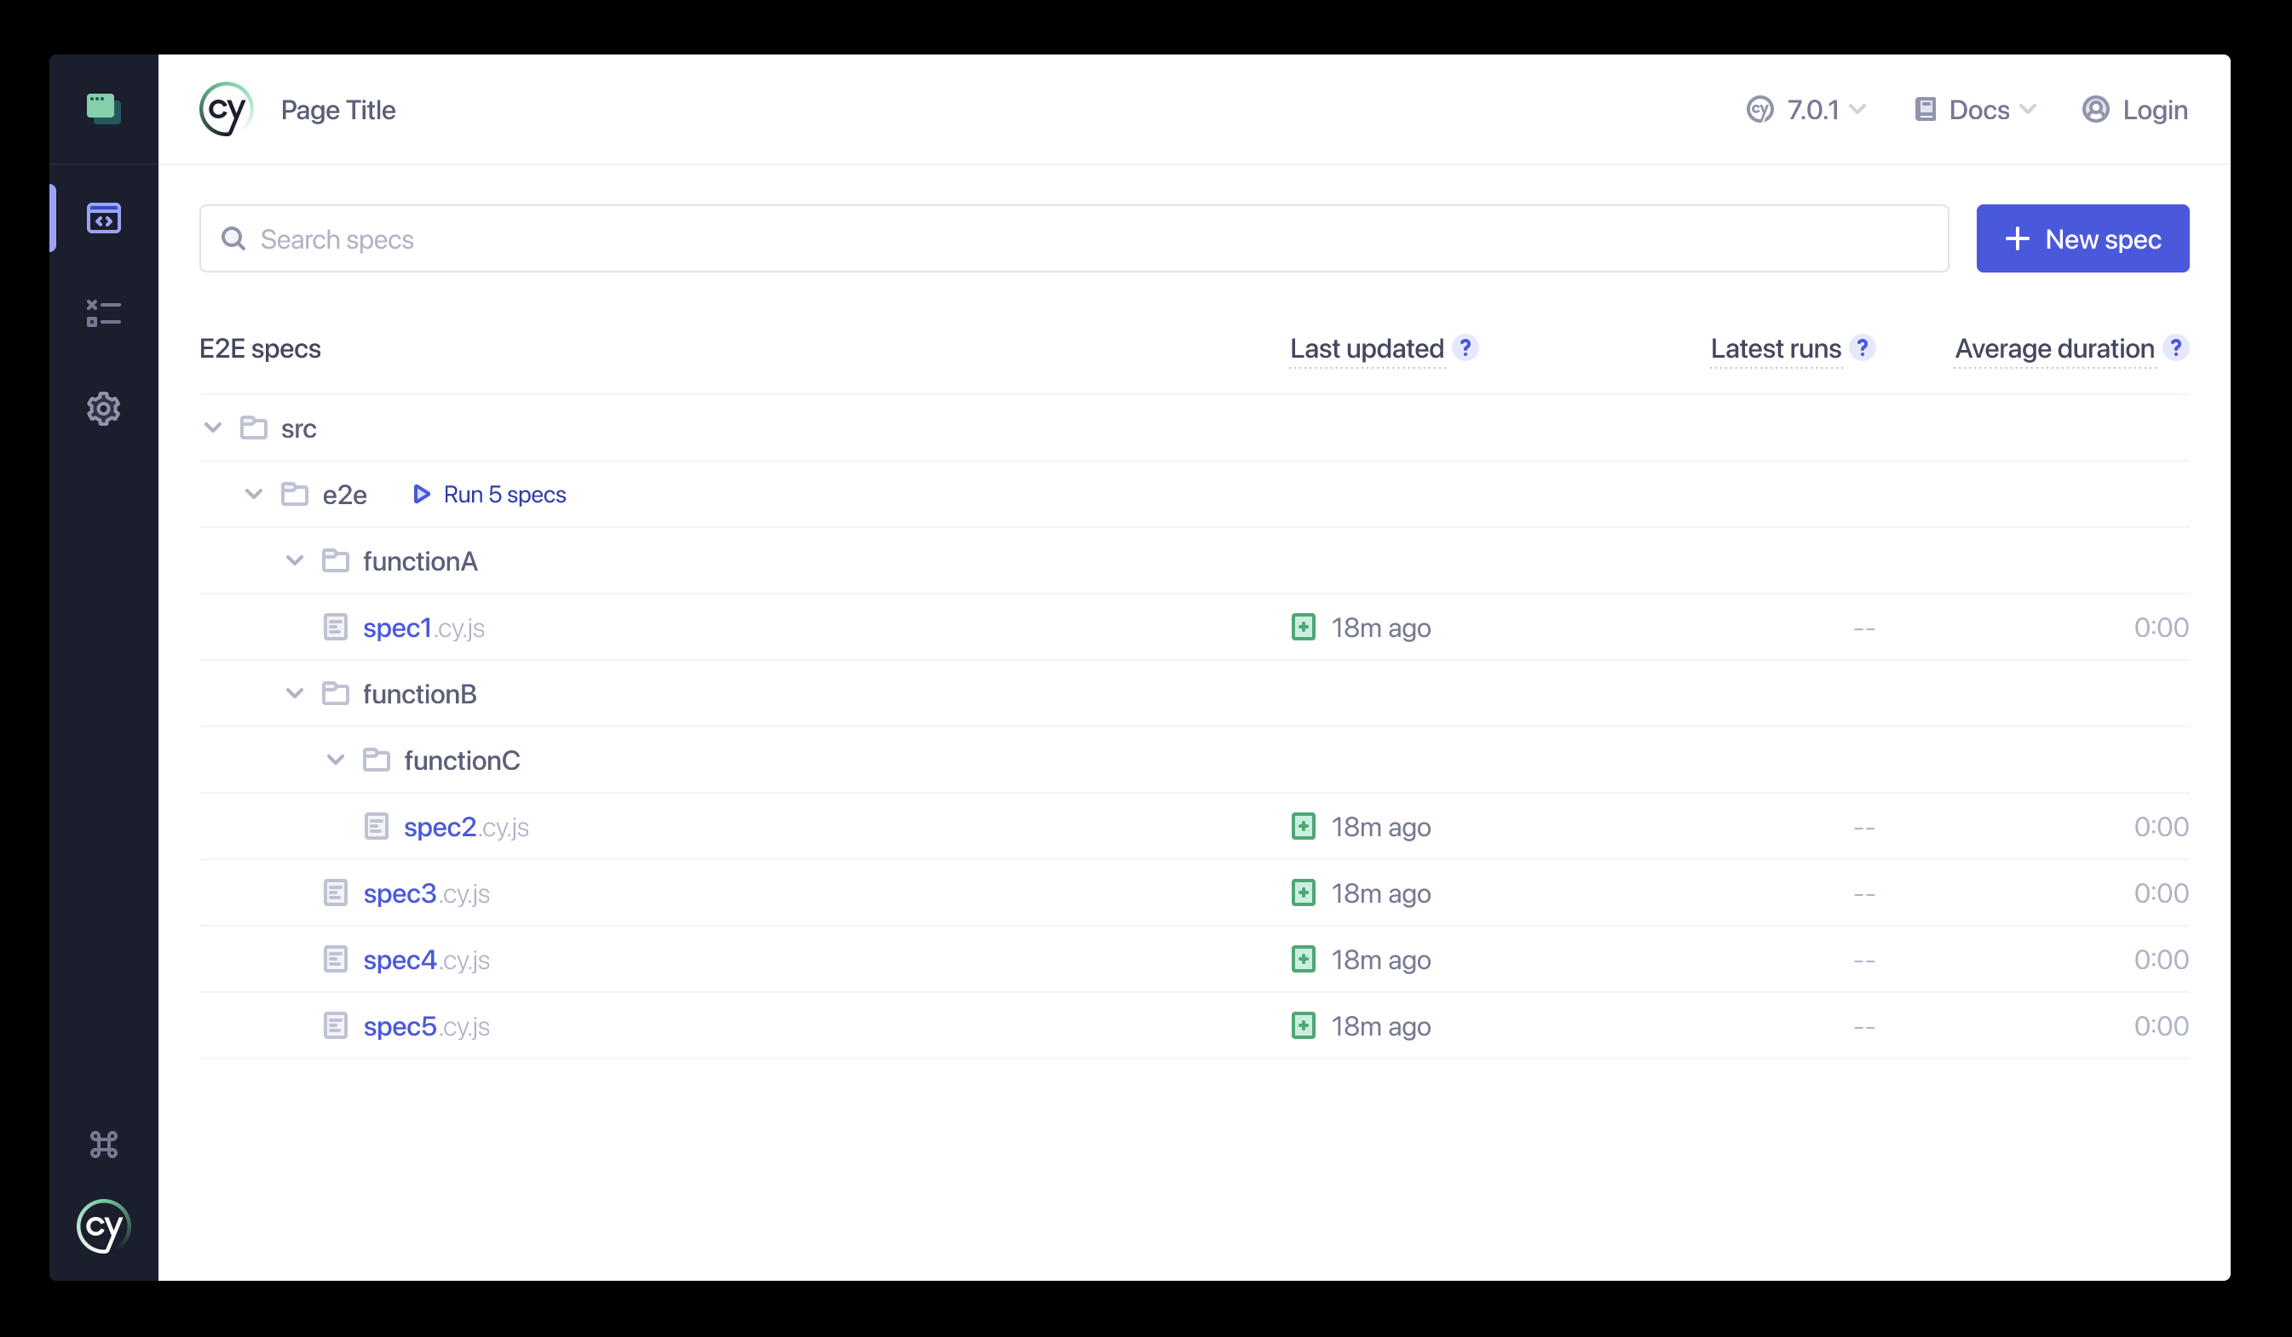Screen dimensions: 2292x1337
Task: Click the browser icon atop the sidebar
Action: (103, 107)
